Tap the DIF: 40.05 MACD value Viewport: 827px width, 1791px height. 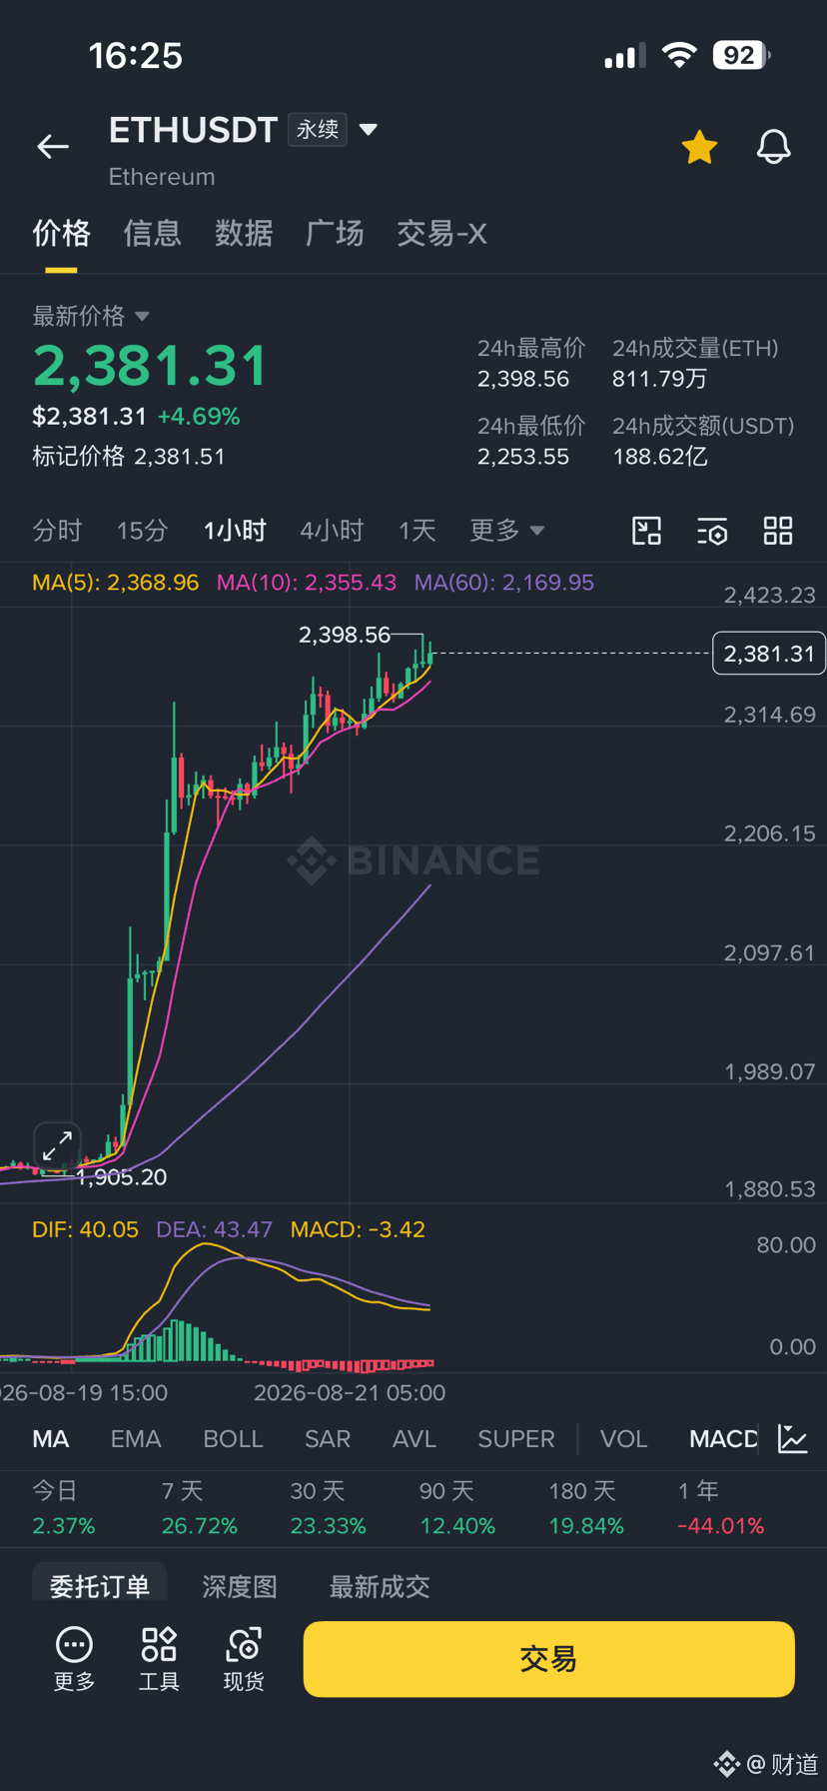[x=85, y=1229]
